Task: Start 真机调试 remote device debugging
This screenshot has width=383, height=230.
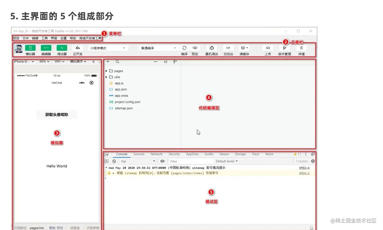Action: tap(212, 48)
